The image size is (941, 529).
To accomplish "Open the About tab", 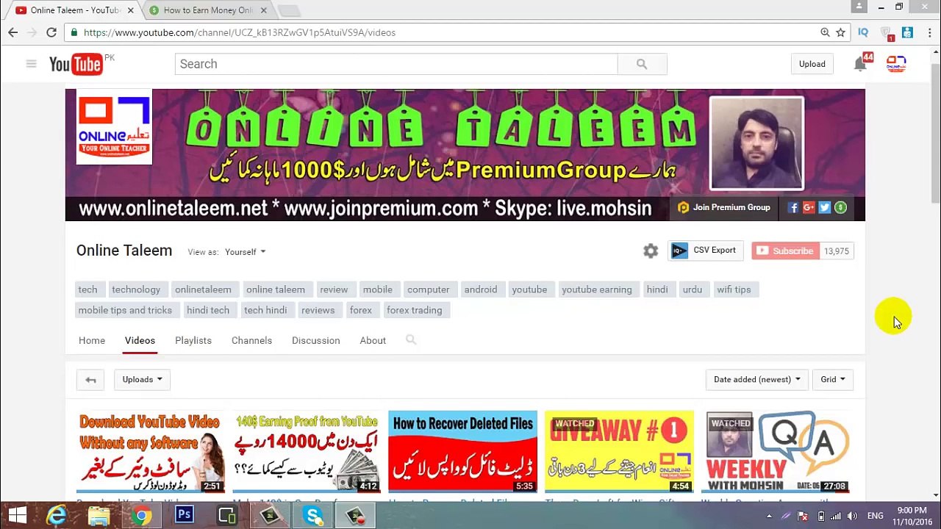I will tap(373, 340).
